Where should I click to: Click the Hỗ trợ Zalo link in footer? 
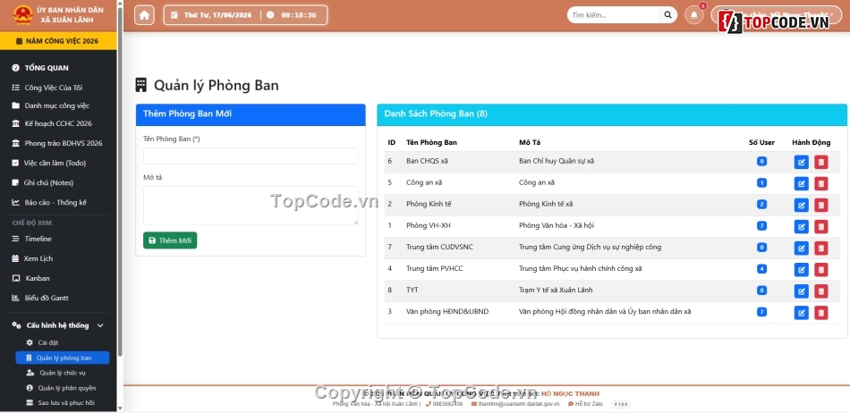(x=586, y=404)
